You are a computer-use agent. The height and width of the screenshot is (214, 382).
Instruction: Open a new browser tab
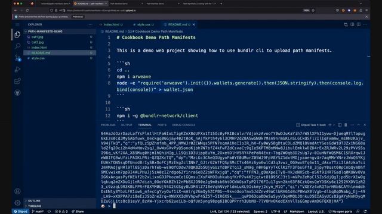(221, 4)
